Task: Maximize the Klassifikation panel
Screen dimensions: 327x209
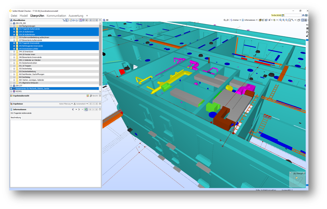Action: point(100,20)
